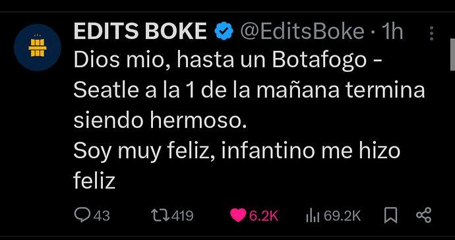This screenshot has width=455, height=240.
Task: Open the reply comment icon
Action: point(82,215)
